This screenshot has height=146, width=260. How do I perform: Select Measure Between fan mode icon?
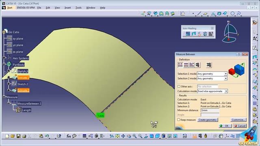click(x=192, y=65)
